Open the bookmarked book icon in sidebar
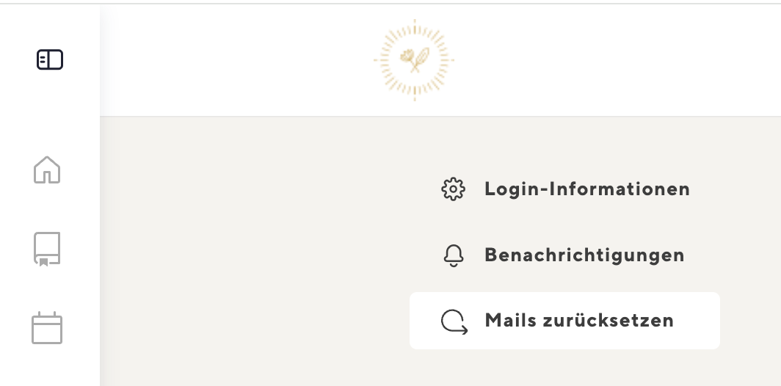 click(x=47, y=249)
